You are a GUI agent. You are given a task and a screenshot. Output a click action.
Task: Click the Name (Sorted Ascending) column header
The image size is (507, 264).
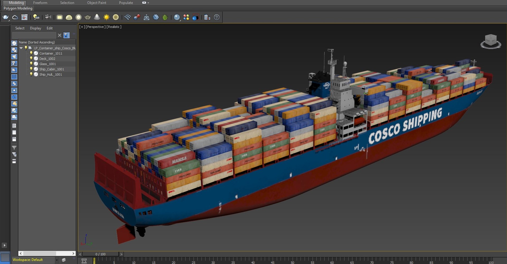tap(47, 42)
